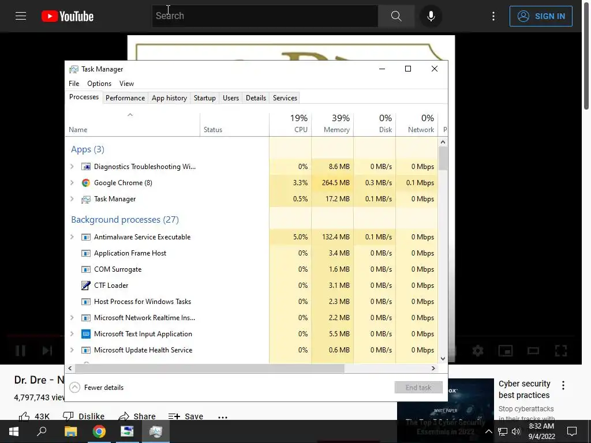Expand the Task Manager process row
The height and width of the screenshot is (443, 591).
[72, 199]
